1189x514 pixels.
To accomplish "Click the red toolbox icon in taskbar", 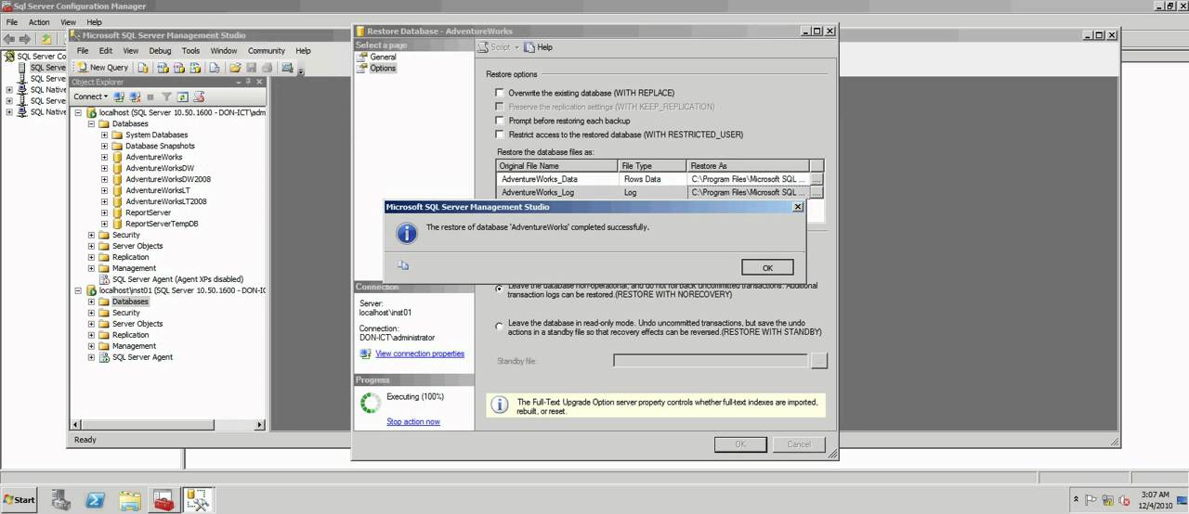I will (x=163, y=500).
